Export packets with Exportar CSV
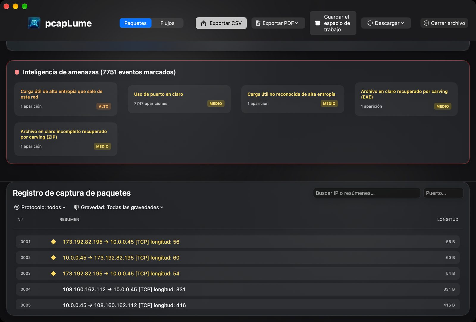 tap(221, 23)
